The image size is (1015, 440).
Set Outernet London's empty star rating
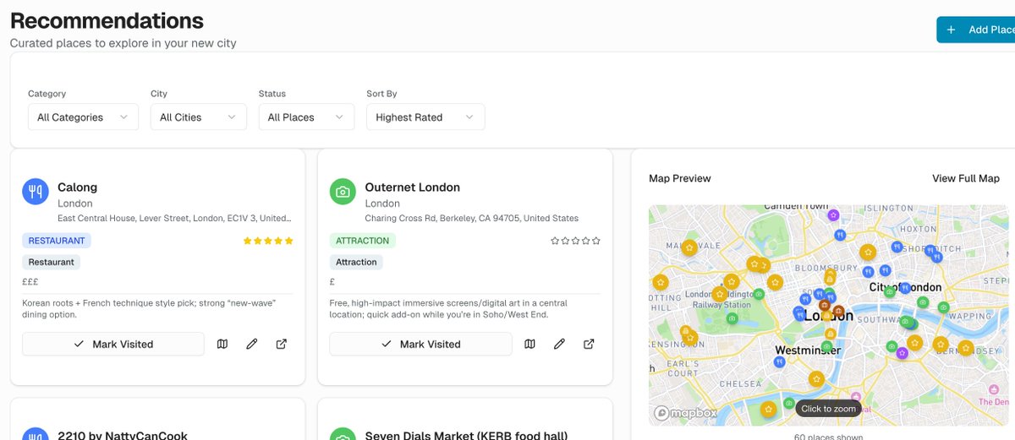click(575, 241)
